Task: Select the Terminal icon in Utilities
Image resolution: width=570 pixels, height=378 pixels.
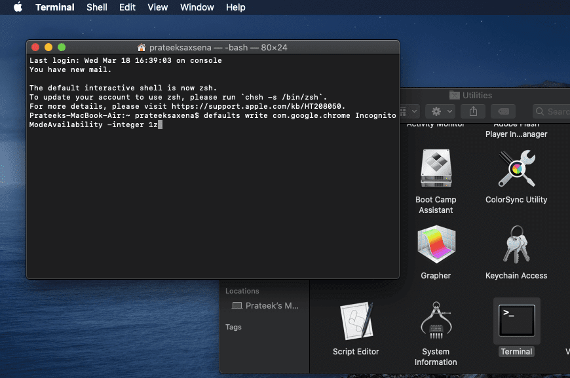Action: (516, 321)
